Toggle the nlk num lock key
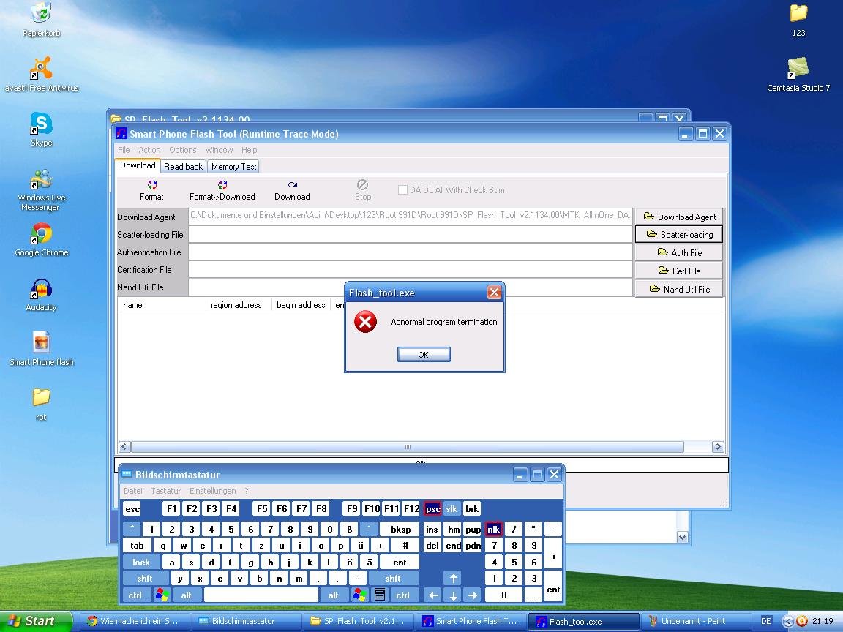This screenshot has height=632, width=843. [x=493, y=530]
